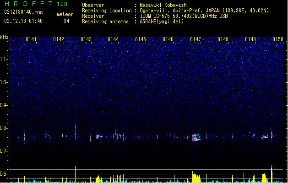Click the yellow intensity peak near 0150
This screenshot has width=288, height=183.
point(272,174)
